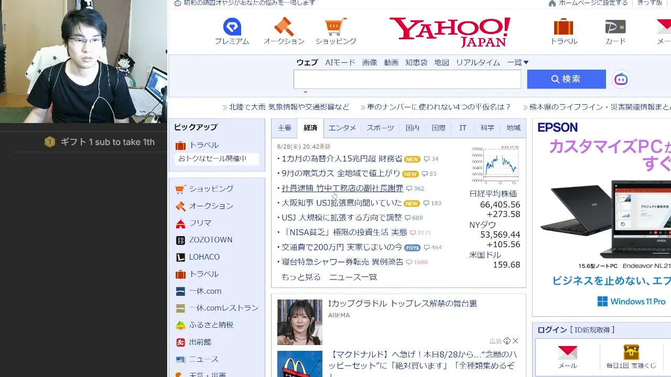Click the LOHACO icon in sidebar

180,258
